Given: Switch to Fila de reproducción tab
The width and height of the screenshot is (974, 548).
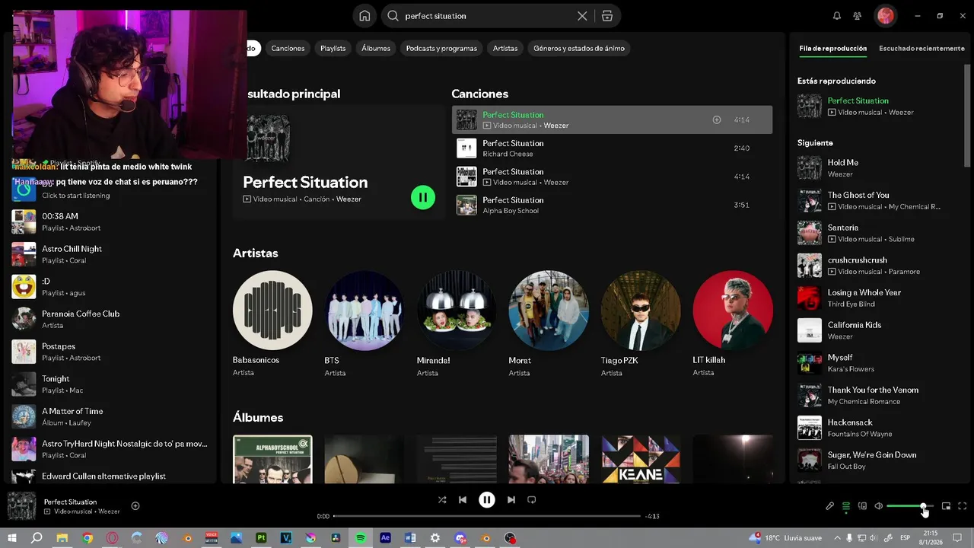Looking at the screenshot, I should (x=832, y=48).
